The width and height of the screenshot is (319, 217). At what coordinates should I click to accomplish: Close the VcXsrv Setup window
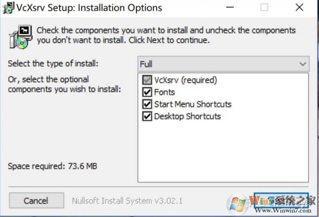[299, 8]
